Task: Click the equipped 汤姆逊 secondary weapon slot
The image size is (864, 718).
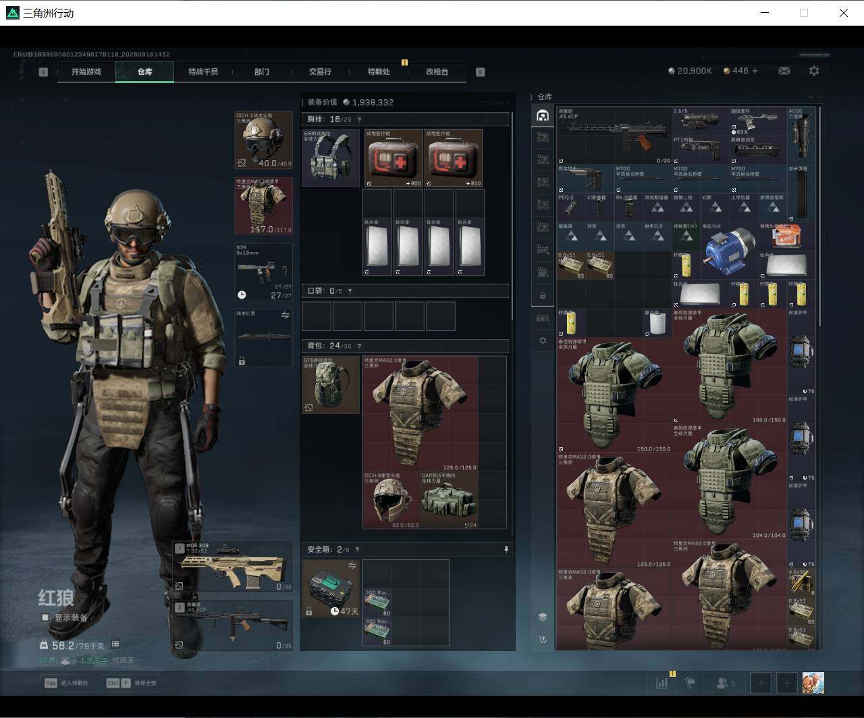Action: coord(233,626)
